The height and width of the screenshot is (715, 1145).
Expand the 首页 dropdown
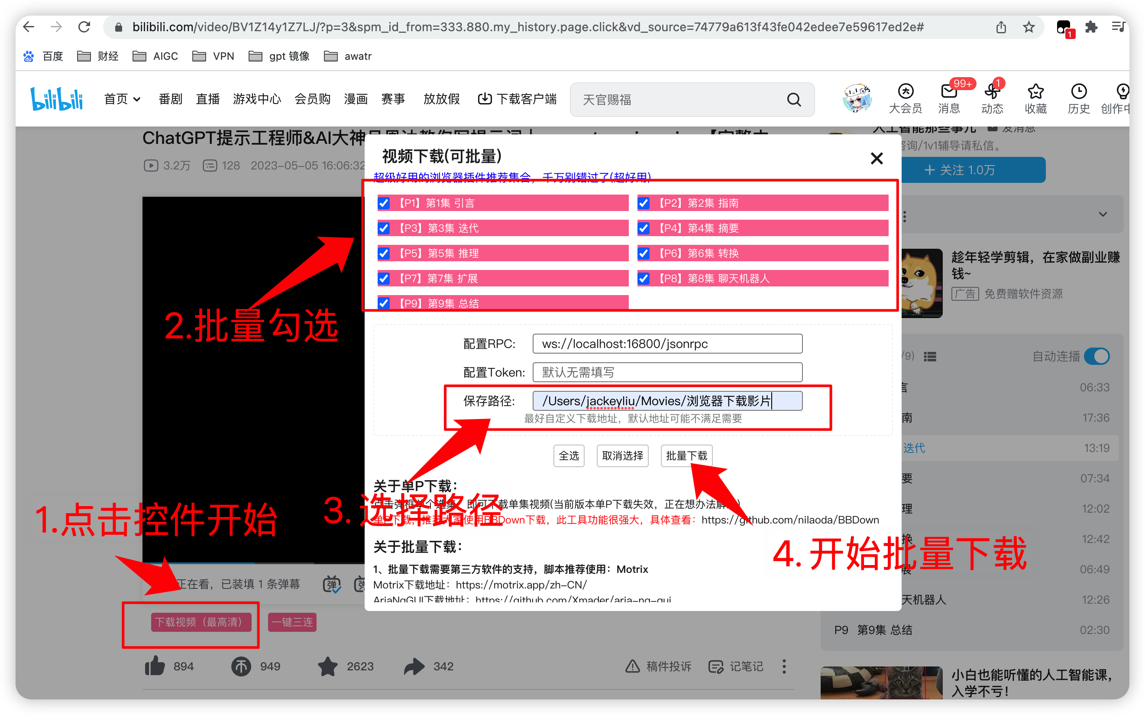[123, 99]
